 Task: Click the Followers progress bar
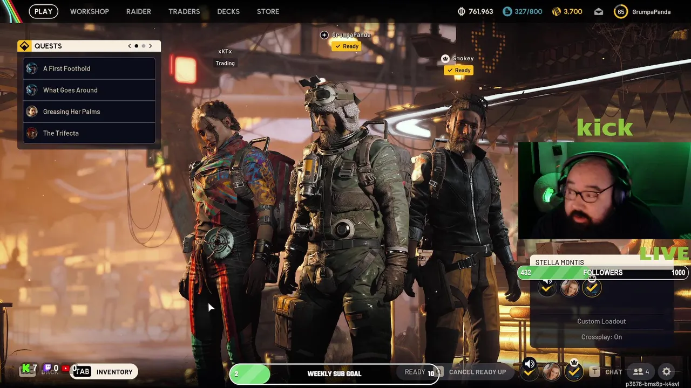coord(602,273)
